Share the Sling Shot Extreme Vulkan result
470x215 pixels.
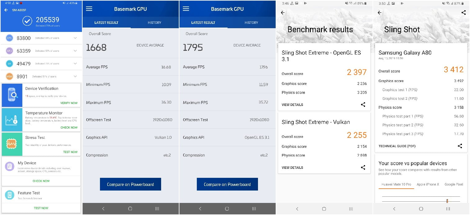[363, 168]
